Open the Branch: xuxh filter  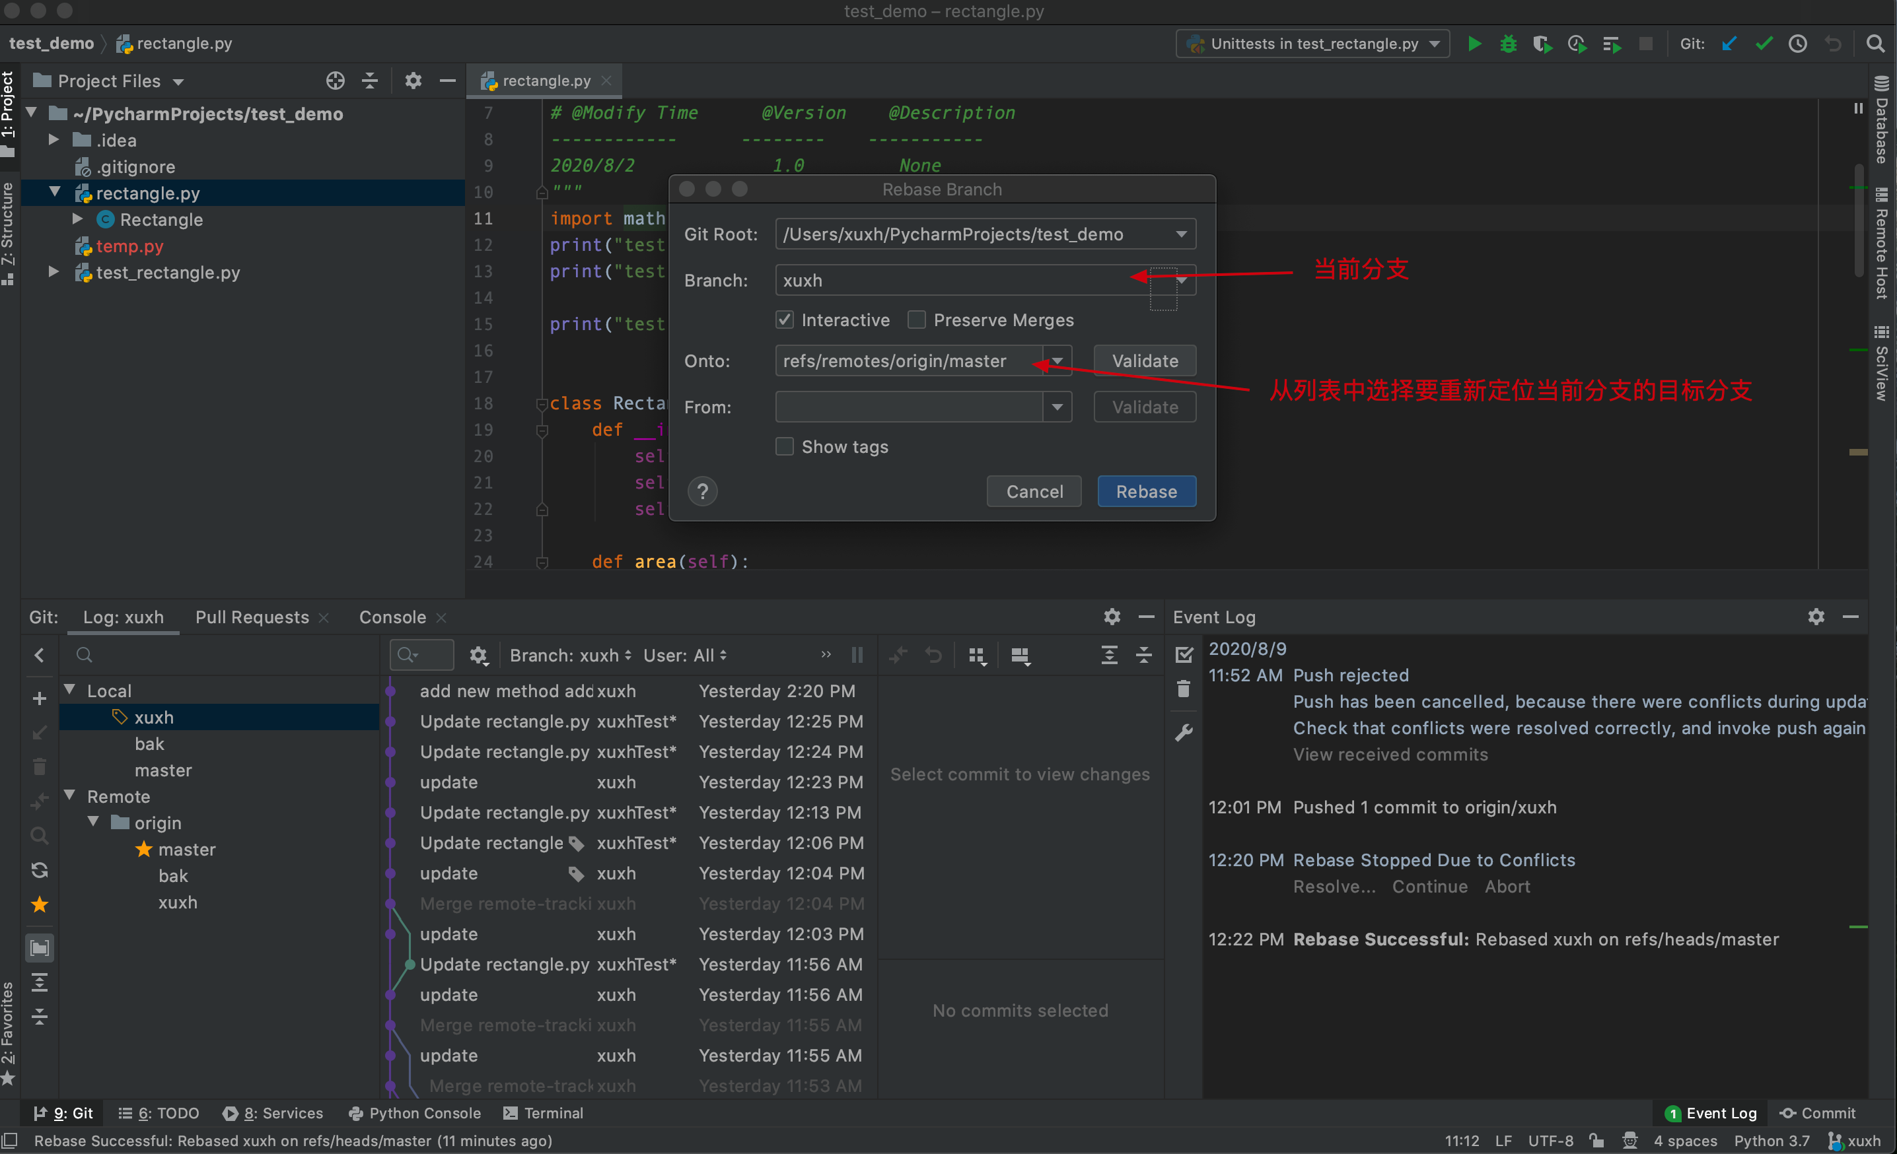tap(571, 656)
